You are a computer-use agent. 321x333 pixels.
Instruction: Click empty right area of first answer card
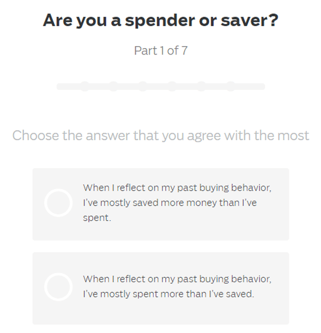278,225
